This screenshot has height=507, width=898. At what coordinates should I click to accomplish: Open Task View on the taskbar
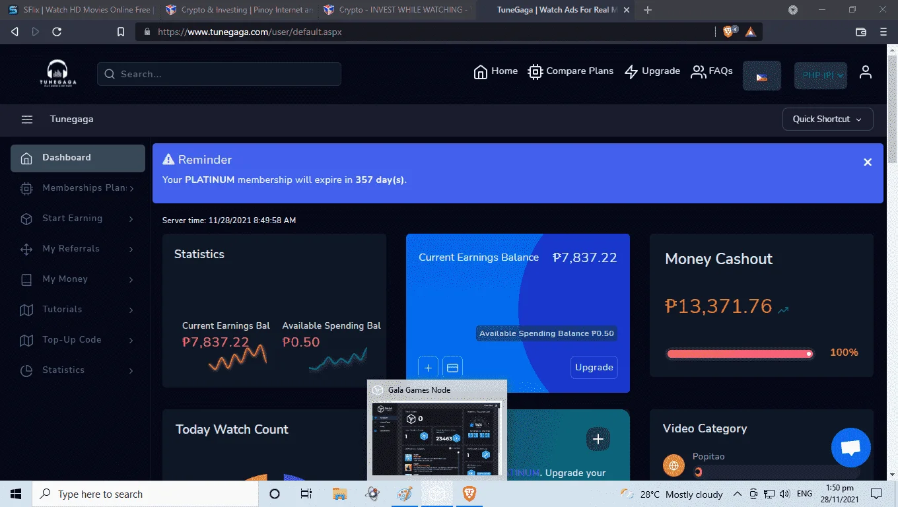click(x=306, y=494)
